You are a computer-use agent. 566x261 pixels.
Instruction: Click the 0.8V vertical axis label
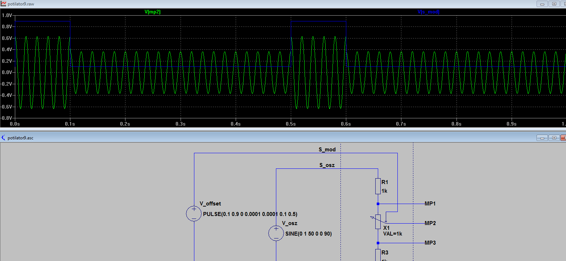7,27
